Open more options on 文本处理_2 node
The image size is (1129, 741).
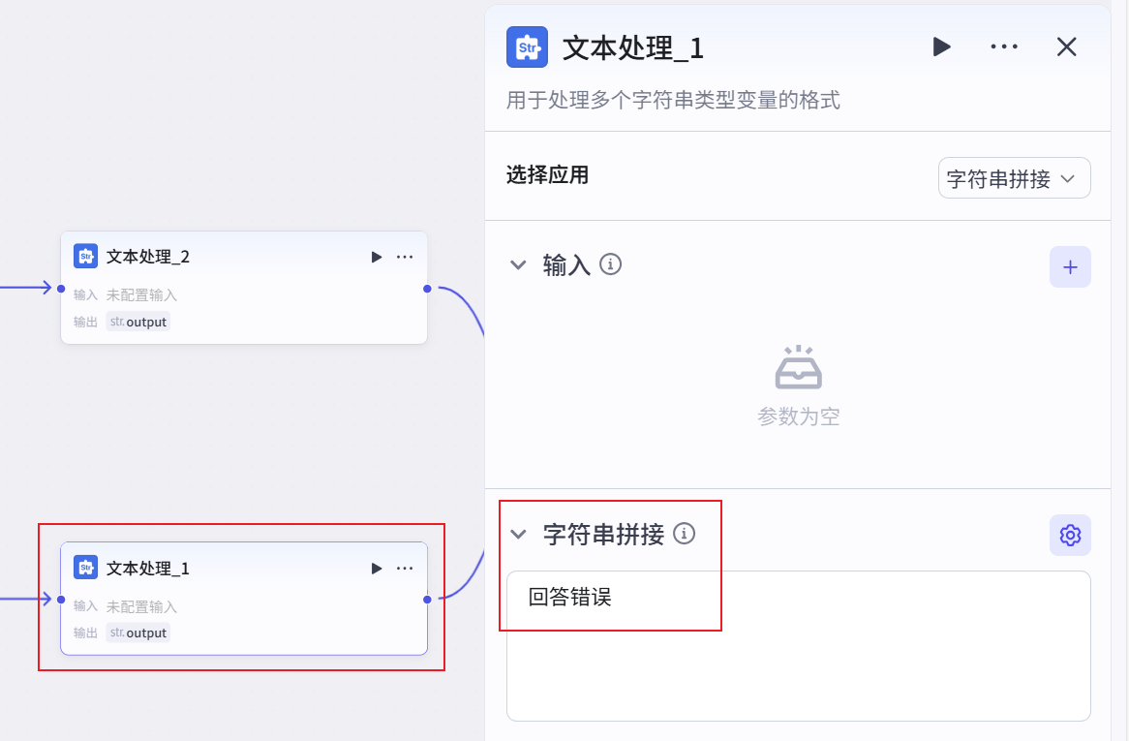(x=405, y=257)
